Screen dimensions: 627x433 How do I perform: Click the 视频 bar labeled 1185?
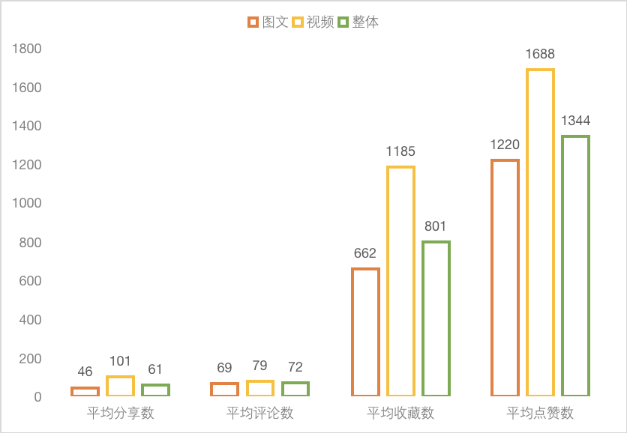[x=400, y=281]
